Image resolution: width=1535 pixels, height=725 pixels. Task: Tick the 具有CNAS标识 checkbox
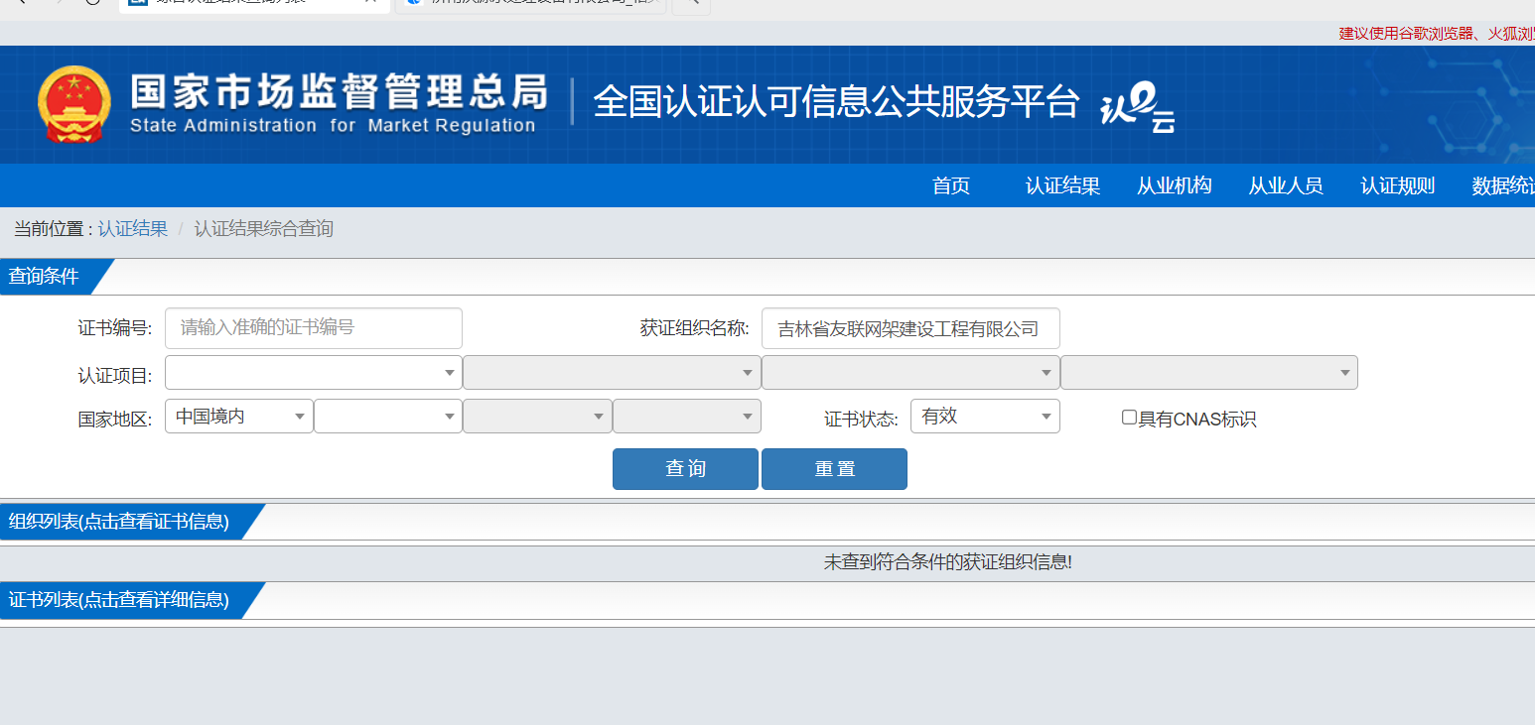[x=1129, y=418]
